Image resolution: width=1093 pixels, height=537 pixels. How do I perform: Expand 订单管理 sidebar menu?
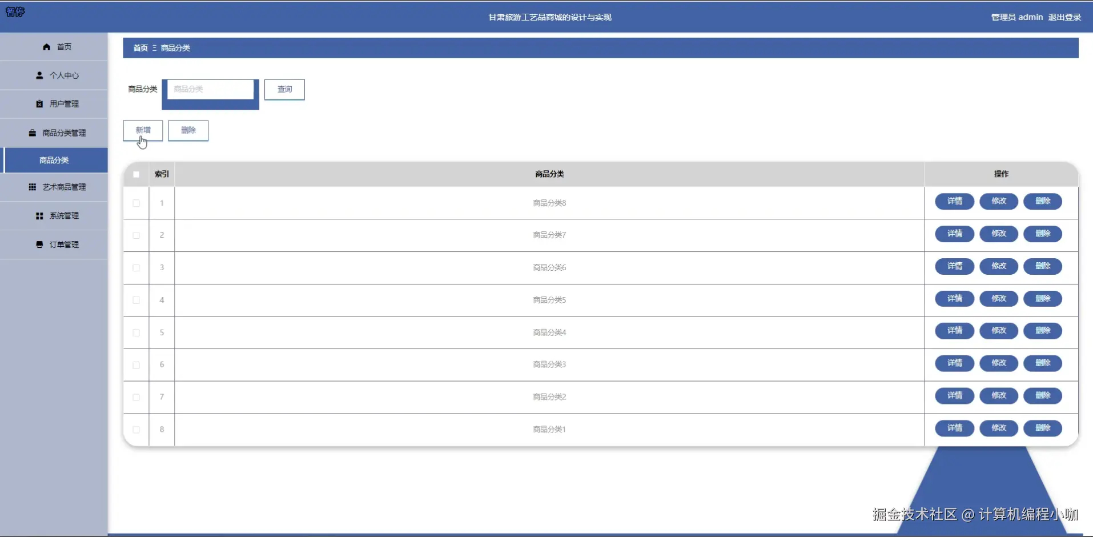click(54, 245)
